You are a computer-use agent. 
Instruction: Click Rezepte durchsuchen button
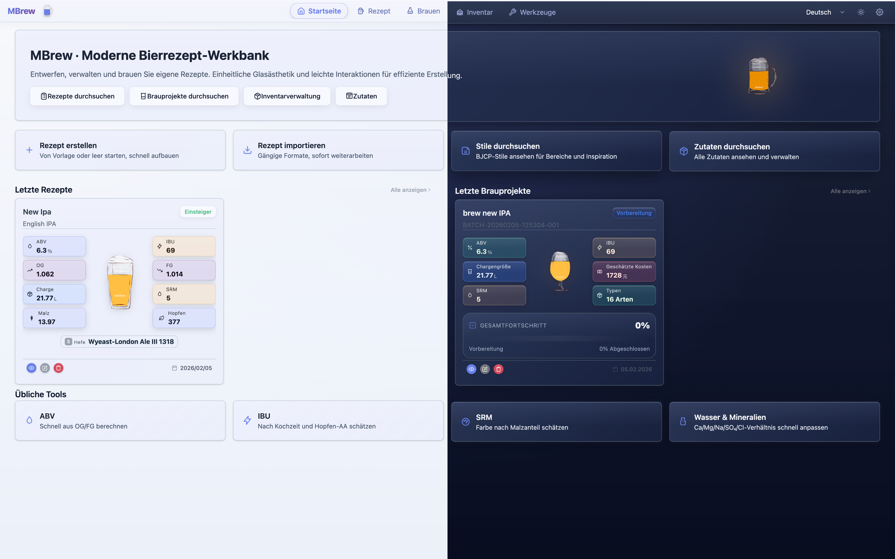click(x=77, y=96)
